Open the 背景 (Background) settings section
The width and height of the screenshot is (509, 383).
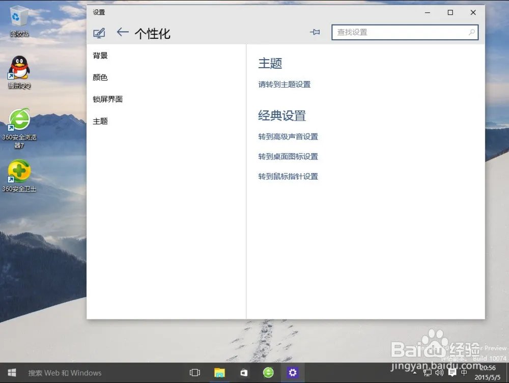[x=100, y=56]
